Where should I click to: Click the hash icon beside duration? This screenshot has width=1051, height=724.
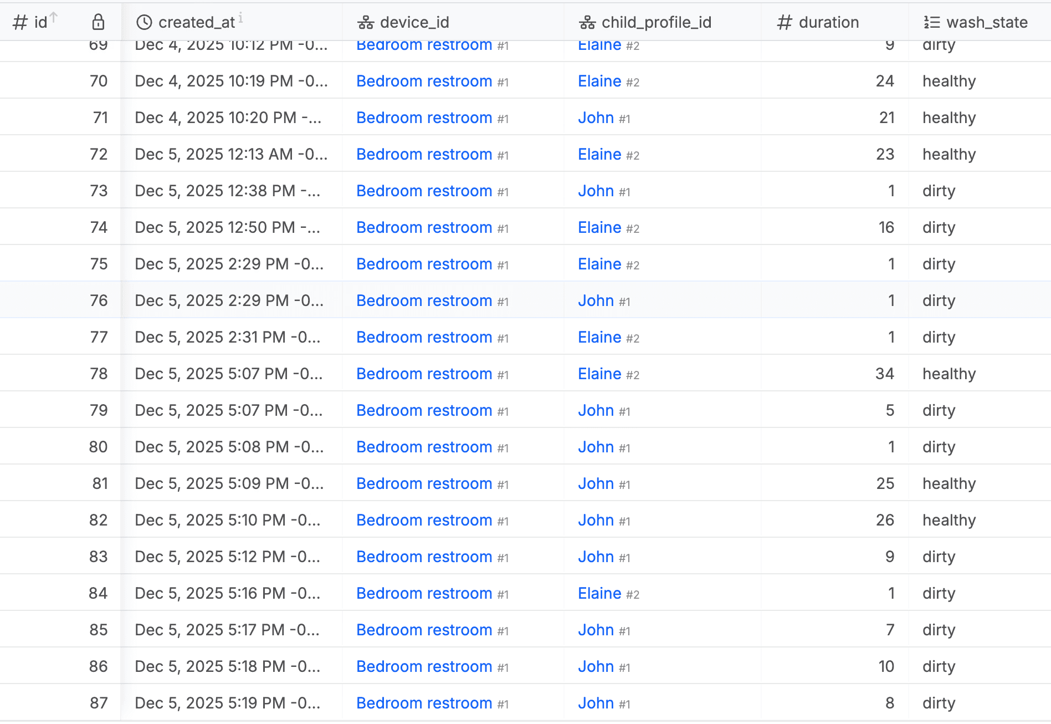pos(785,22)
